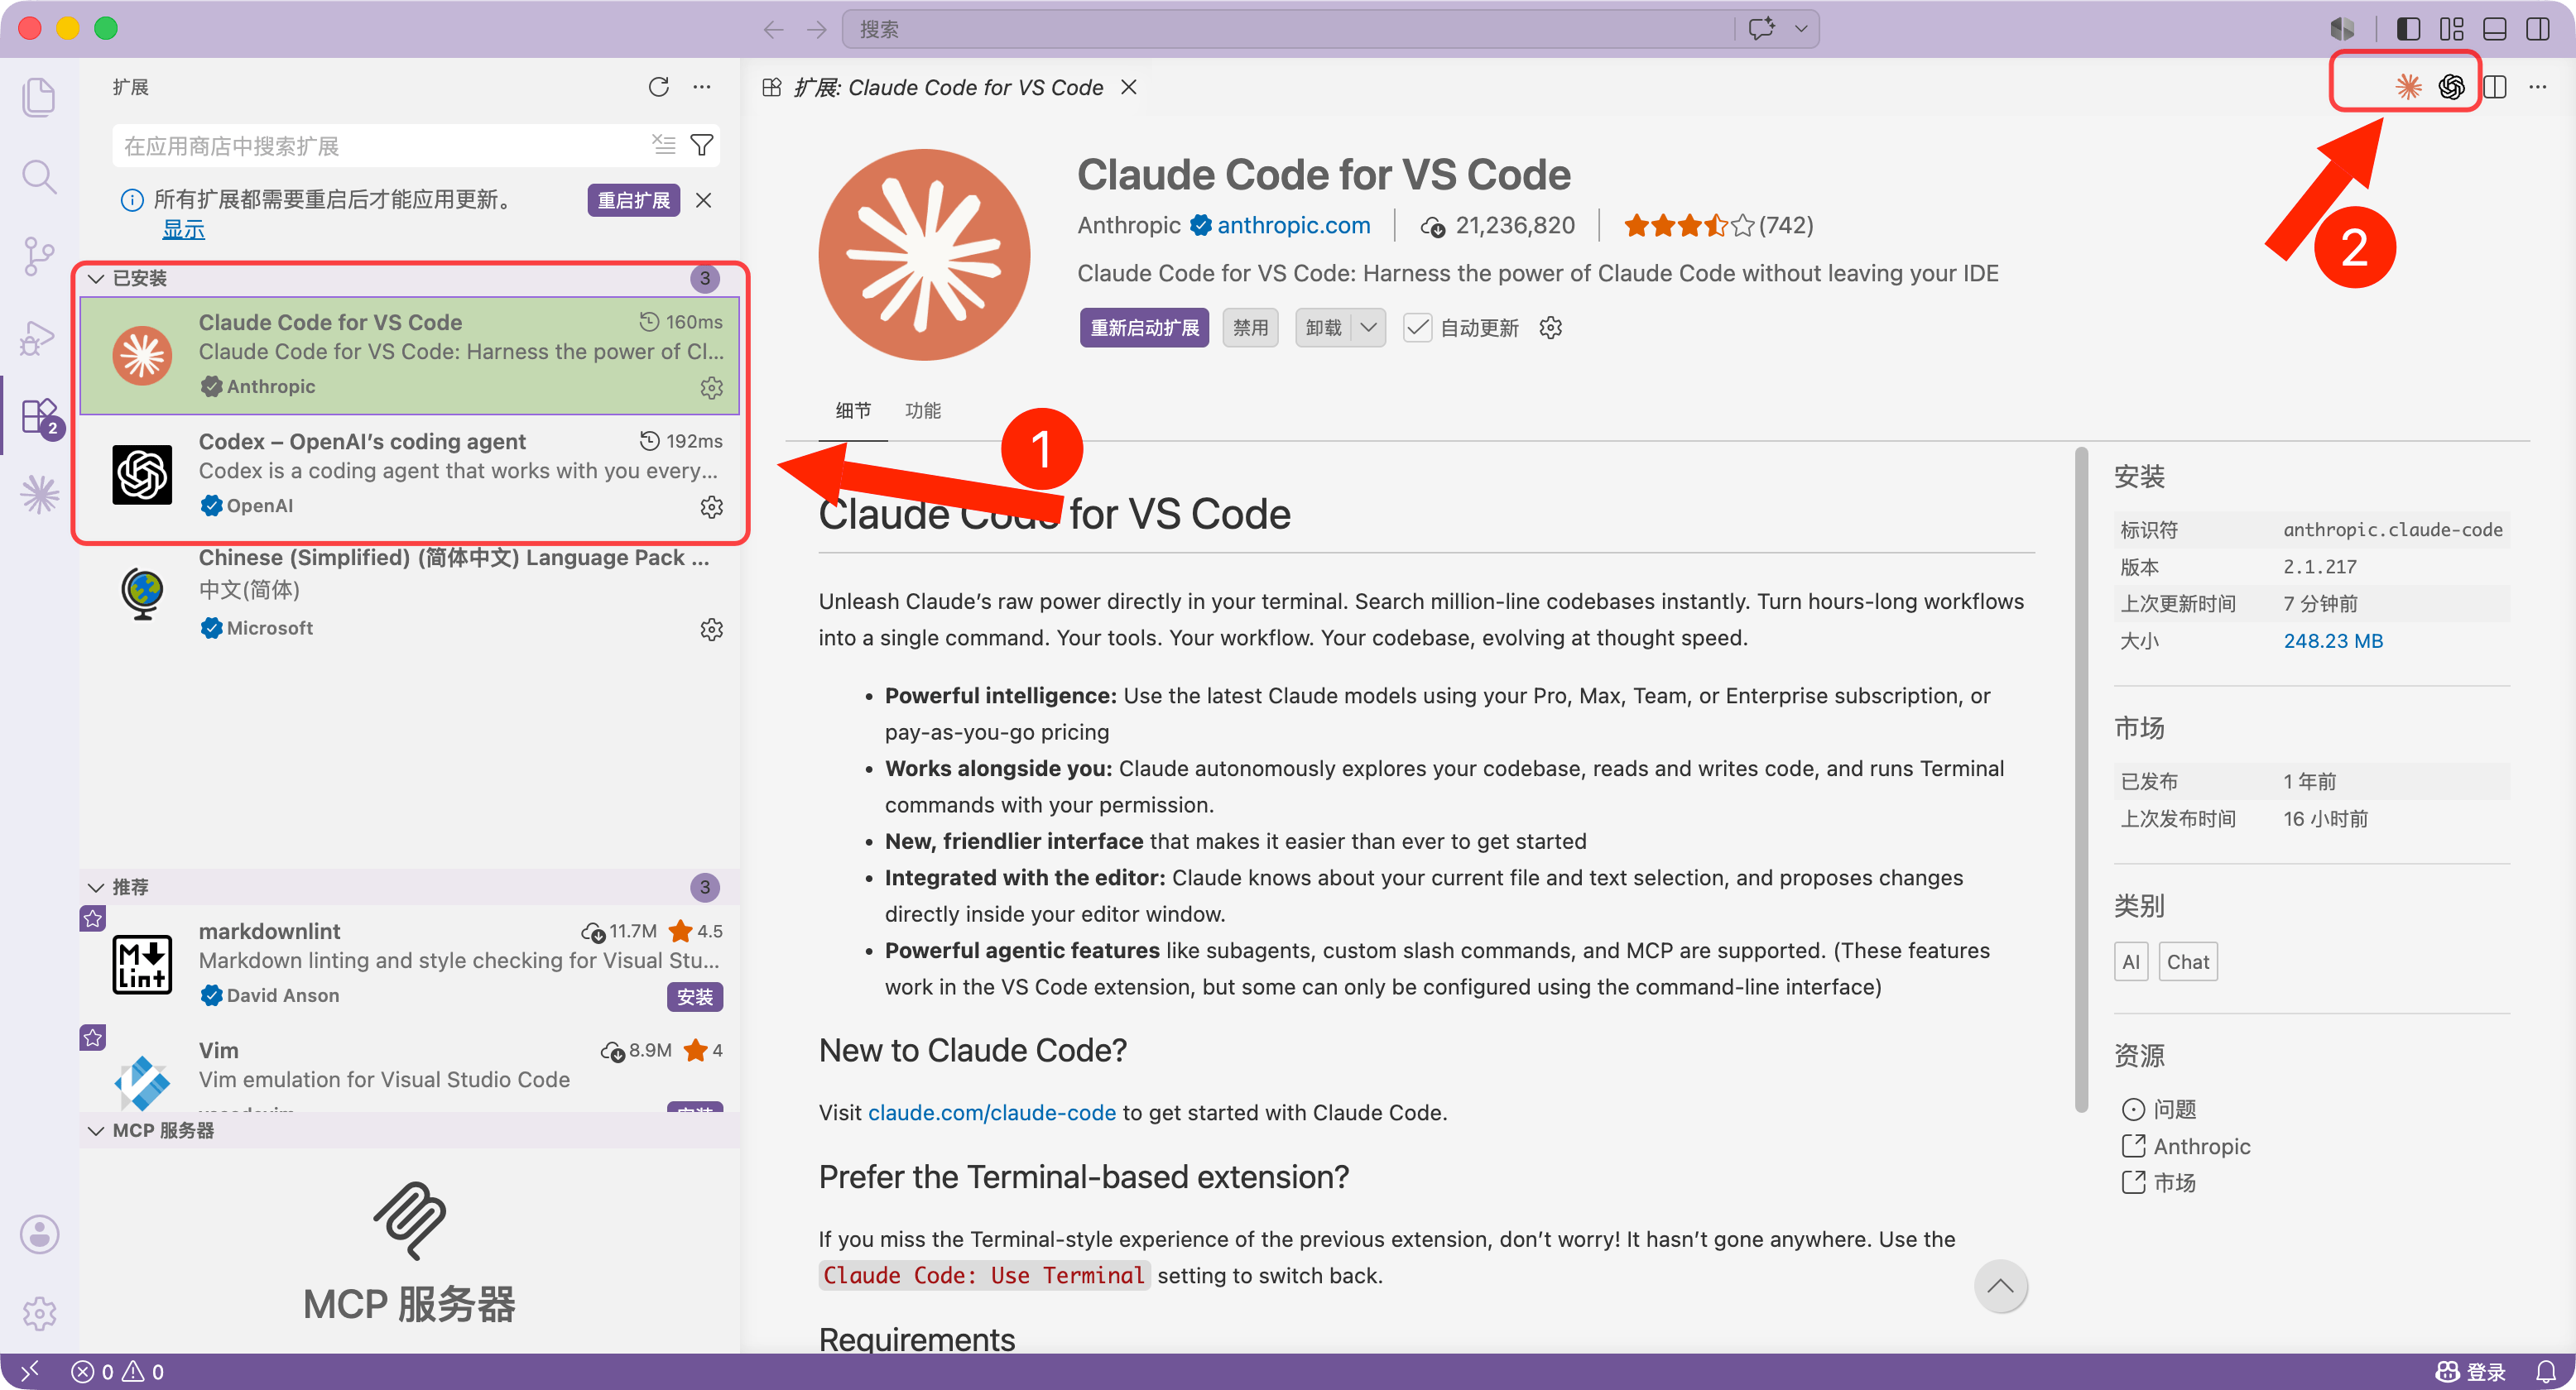Viewport: 2576px width, 1390px height.
Task: Open the chat icon in title bar
Action: (1762, 28)
